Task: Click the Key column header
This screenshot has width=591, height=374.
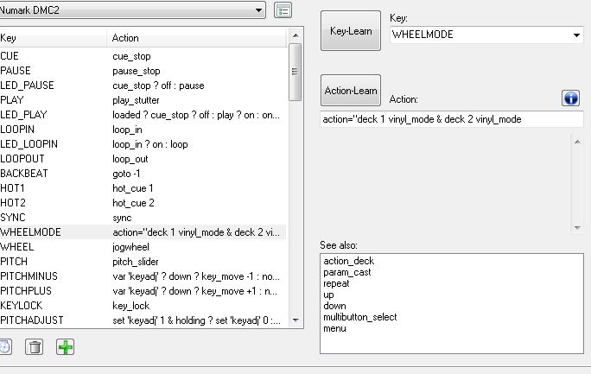Action: (x=54, y=38)
